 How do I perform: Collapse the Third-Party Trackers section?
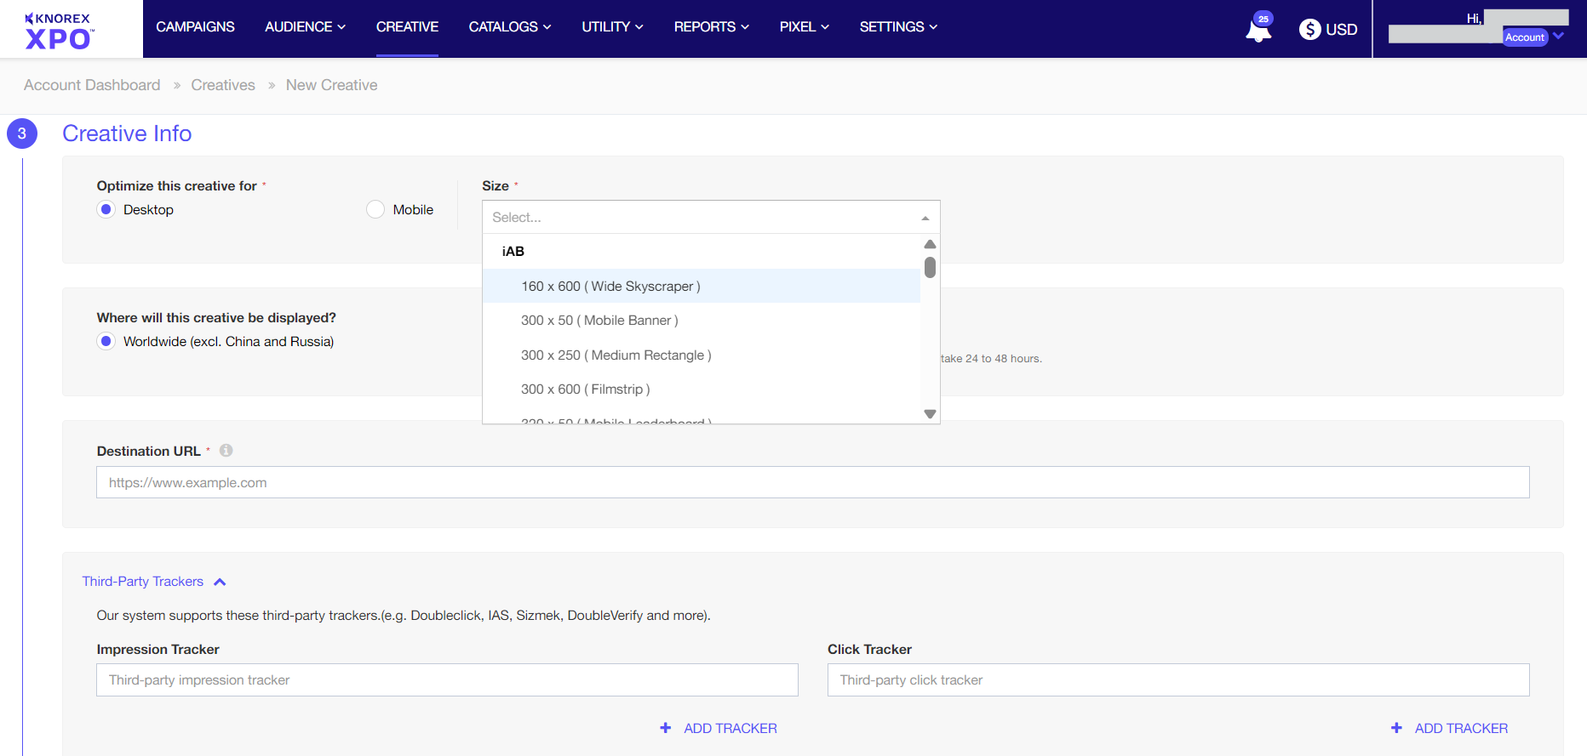pos(220,582)
